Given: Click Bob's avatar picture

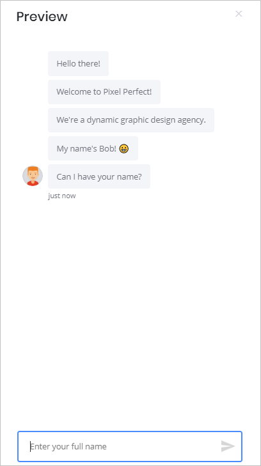Looking at the screenshot, I should pos(33,176).
